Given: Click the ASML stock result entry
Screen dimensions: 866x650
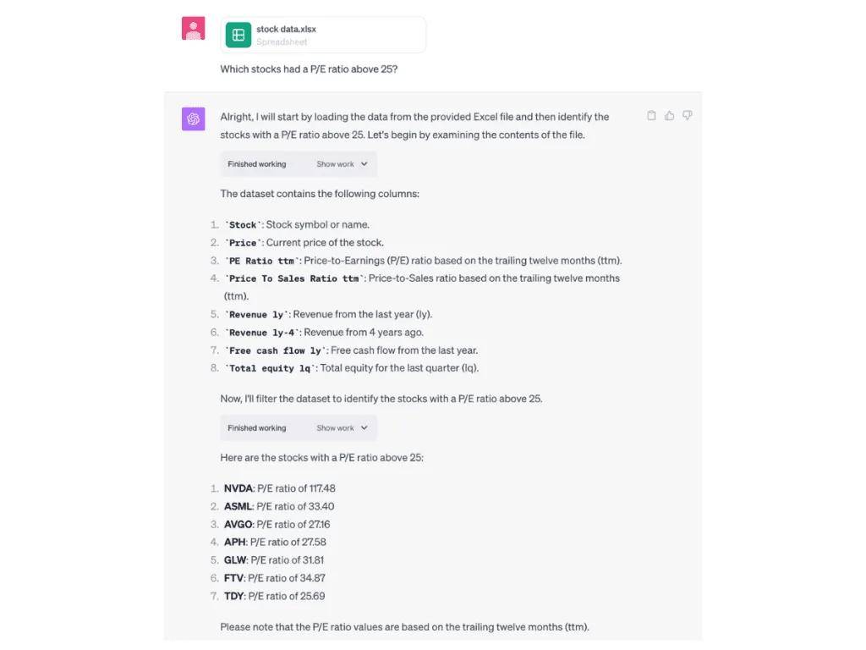Looking at the screenshot, I should point(279,506).
